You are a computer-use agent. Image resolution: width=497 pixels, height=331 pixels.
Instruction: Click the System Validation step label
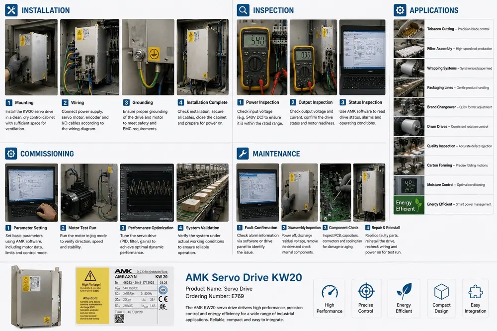pyautogui.click(x=203, y=228)
